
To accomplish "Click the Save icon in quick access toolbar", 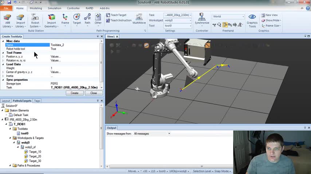I will click(x=9, y=2).
